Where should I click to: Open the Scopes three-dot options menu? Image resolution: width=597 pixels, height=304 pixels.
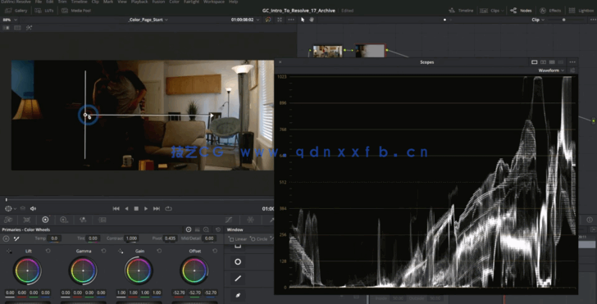572,62
